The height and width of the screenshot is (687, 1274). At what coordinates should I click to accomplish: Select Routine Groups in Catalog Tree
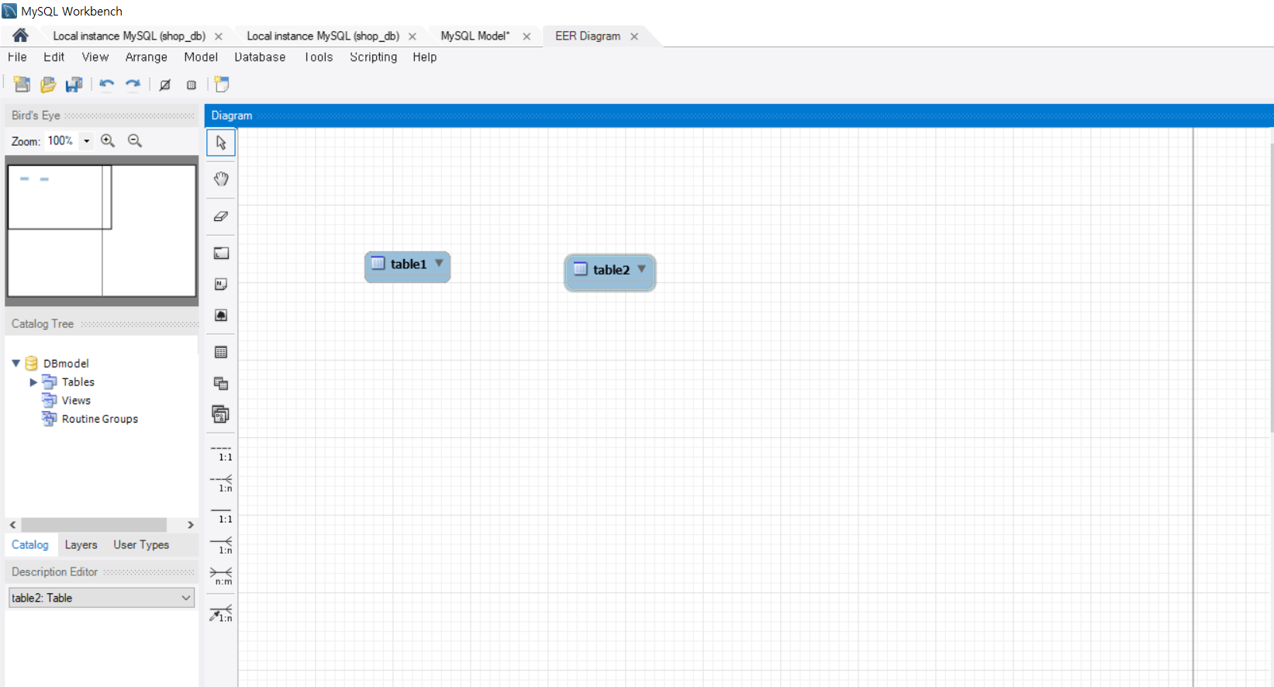coord(99,419)
